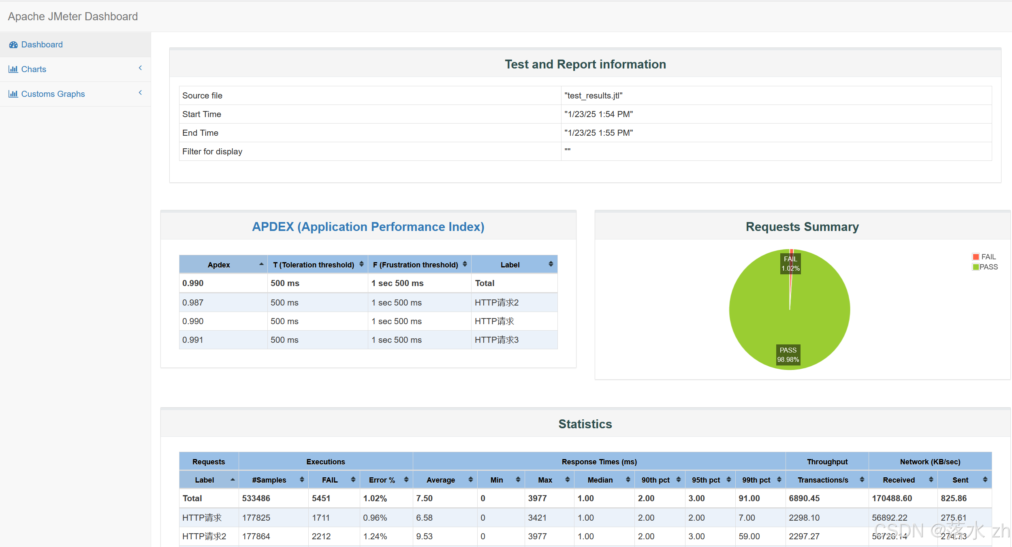The height and width of the screenshot is (547, 1012).
Task: Open the Dashboard sidebar item
Action: 75,45
